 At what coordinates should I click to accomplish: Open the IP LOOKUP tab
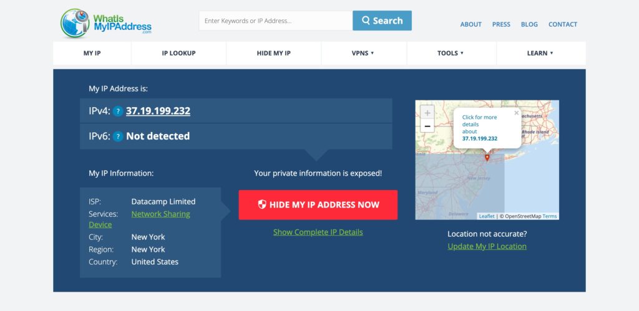tap(178, 53)
